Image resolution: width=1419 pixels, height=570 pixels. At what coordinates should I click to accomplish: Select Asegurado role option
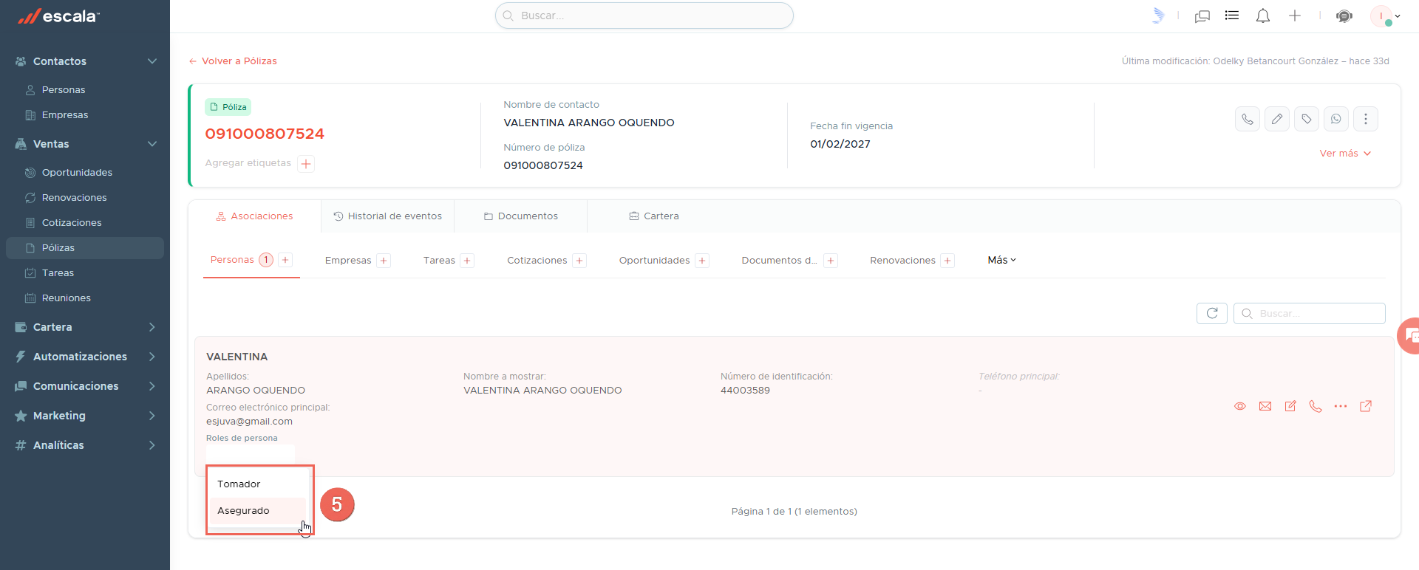[258, 511]
